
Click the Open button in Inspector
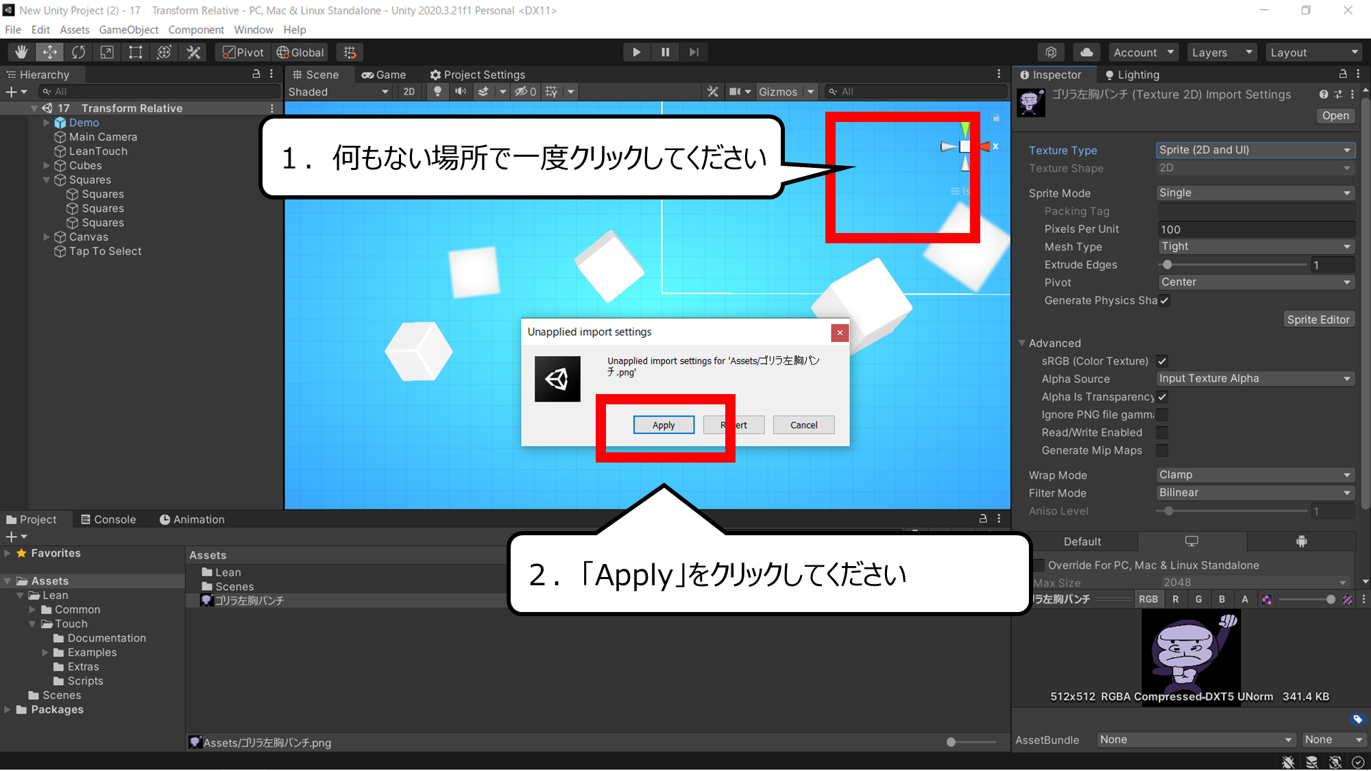(x=1335, y=116)
